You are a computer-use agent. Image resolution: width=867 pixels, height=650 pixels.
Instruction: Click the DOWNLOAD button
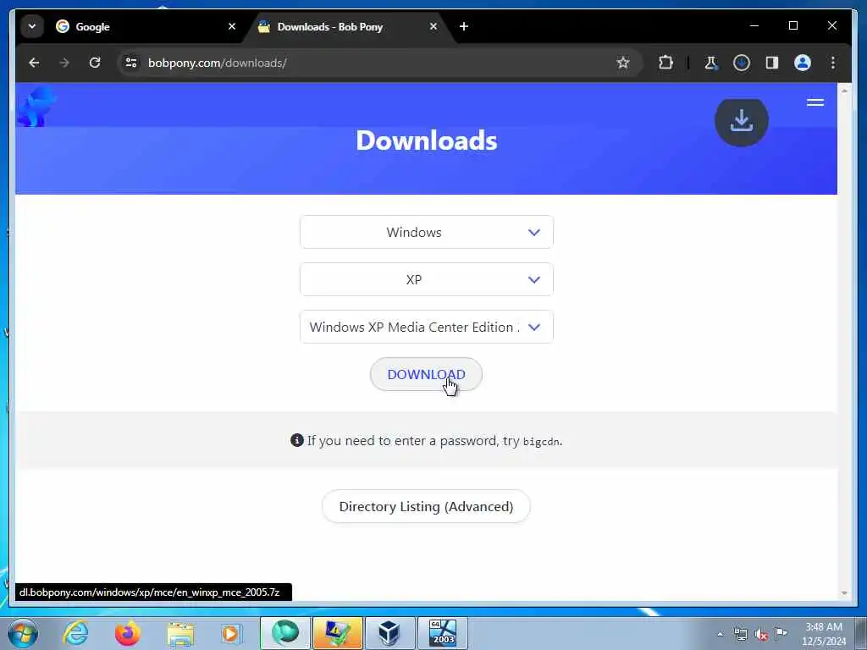pyautogui.click(x=427, y=374)
